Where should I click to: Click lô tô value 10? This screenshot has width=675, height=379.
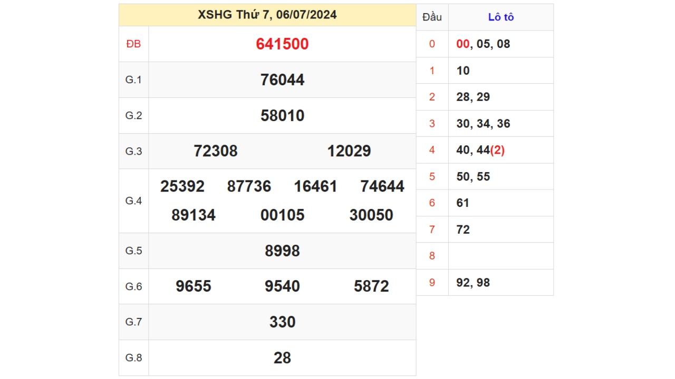click(463, 71)
